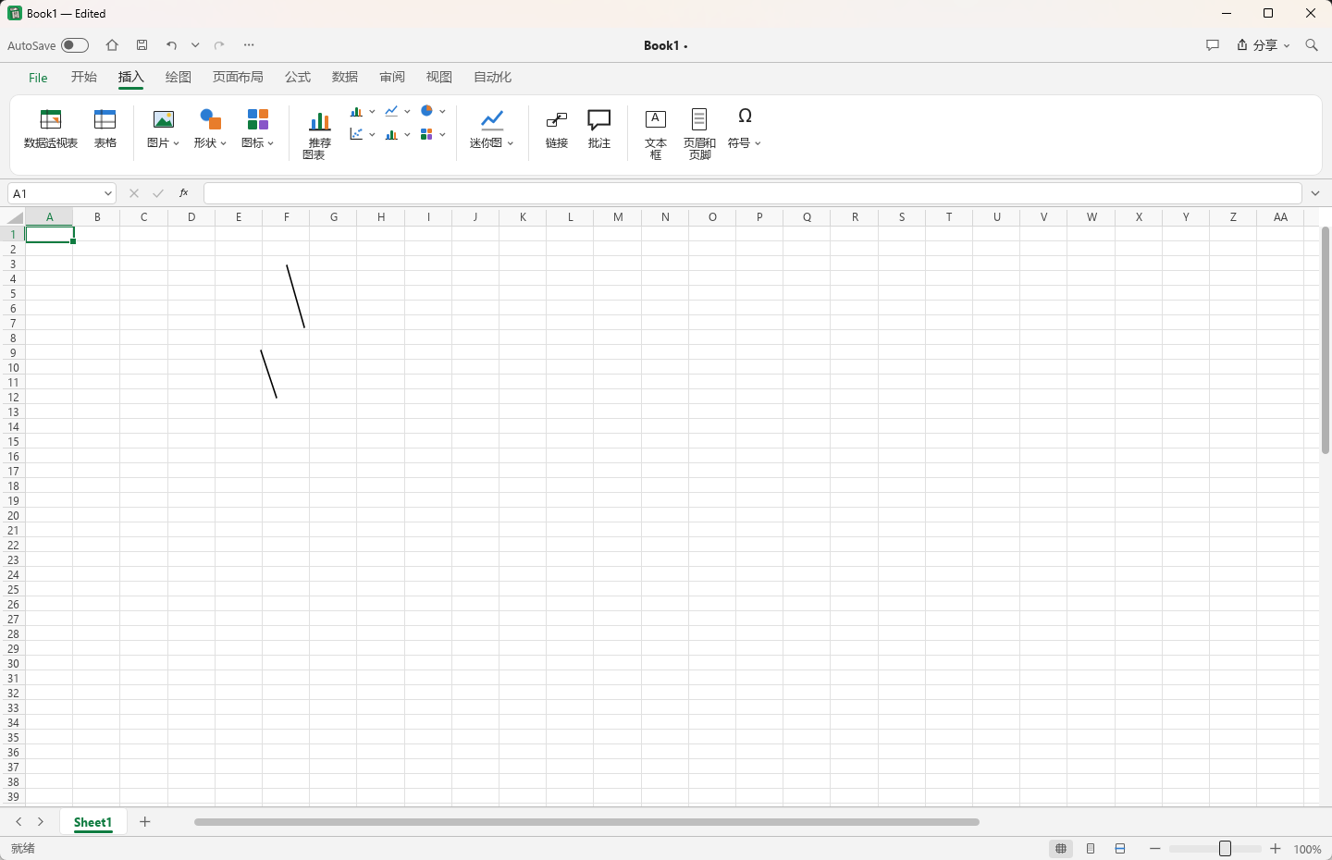Open the File menu
The height and width of the screenshot is (860, 1332).
tap(38, 78)
